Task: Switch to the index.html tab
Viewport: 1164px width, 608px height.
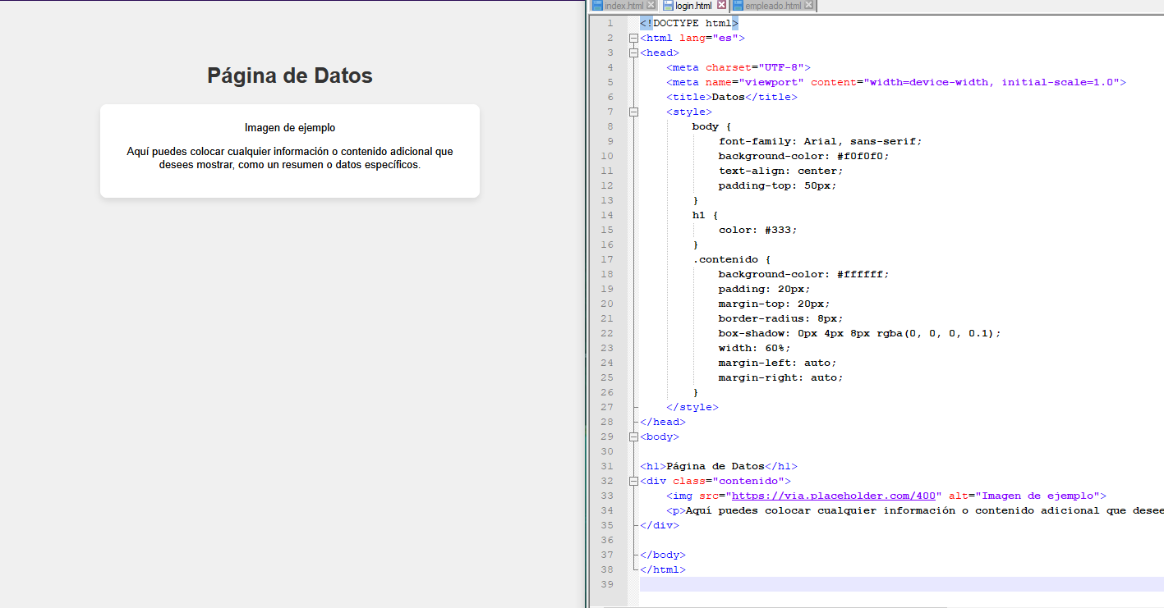Action: tap(623, 6)
